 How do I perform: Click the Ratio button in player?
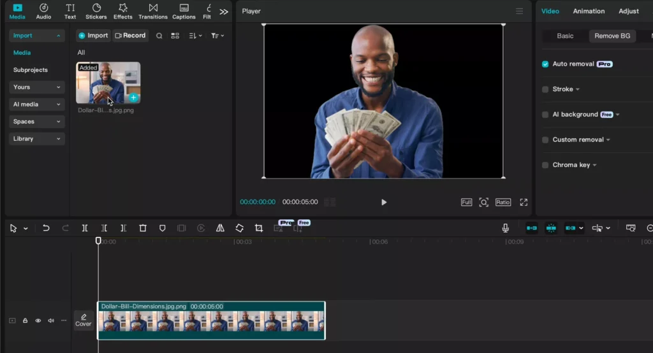(503, 203)
